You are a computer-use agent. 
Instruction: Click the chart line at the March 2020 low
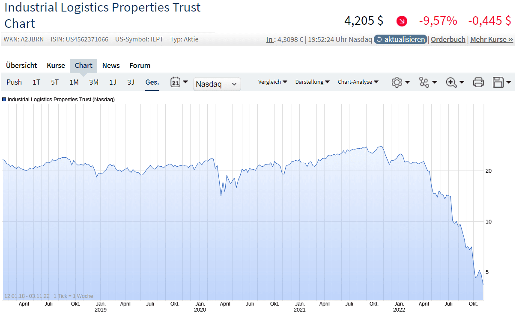coord(221,196)
